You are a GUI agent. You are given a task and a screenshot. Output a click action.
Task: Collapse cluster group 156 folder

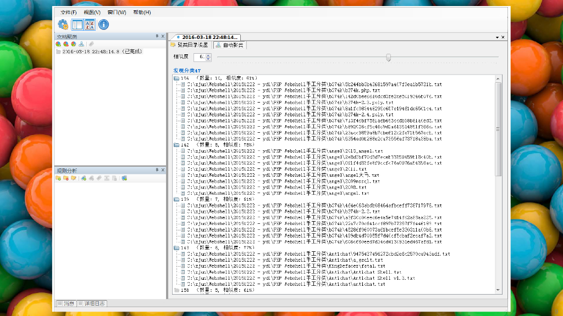(x=176, y=78)
